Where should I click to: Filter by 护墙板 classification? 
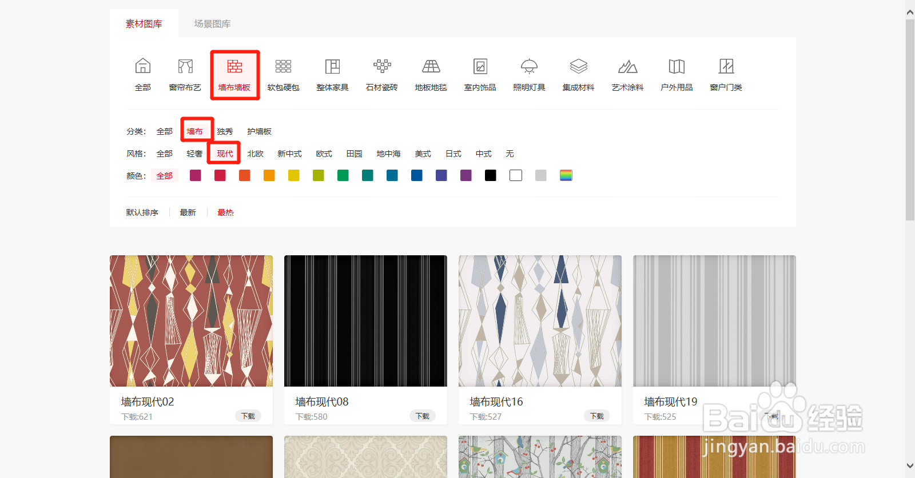260,131
